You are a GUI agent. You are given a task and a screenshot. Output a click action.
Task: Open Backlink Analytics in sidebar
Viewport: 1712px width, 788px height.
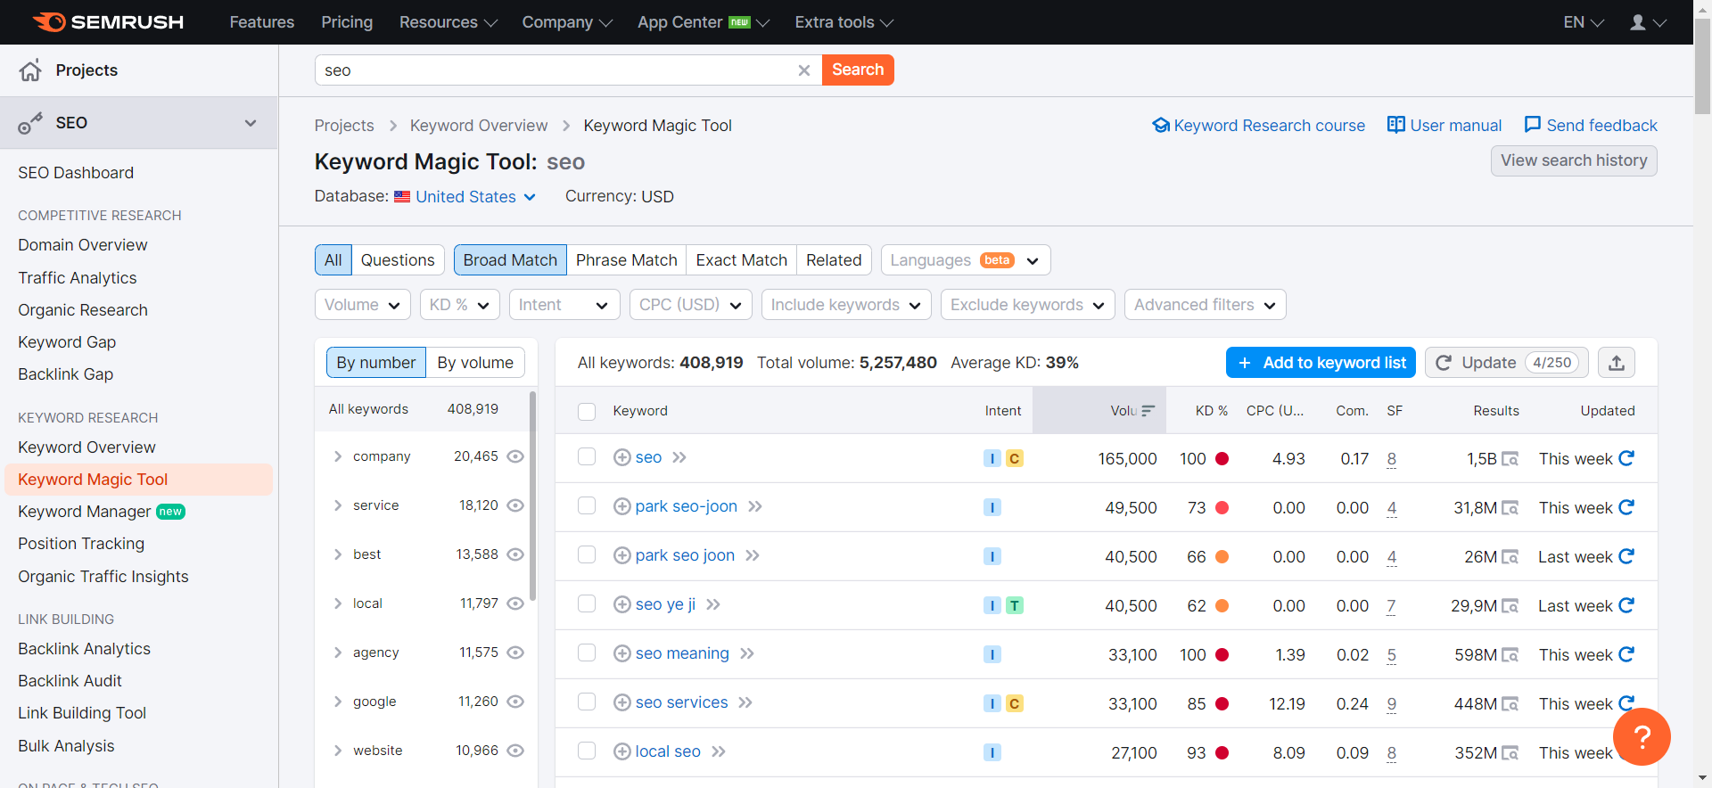85,649
